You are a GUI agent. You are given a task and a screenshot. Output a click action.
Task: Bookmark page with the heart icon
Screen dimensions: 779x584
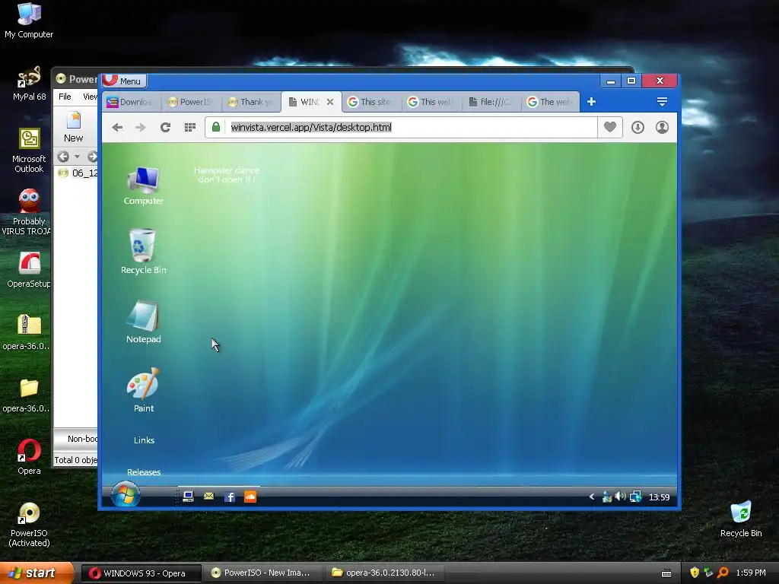point(610,127)
